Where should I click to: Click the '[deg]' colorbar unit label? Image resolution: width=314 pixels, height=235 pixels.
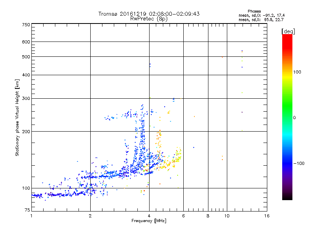pos(288,32)
